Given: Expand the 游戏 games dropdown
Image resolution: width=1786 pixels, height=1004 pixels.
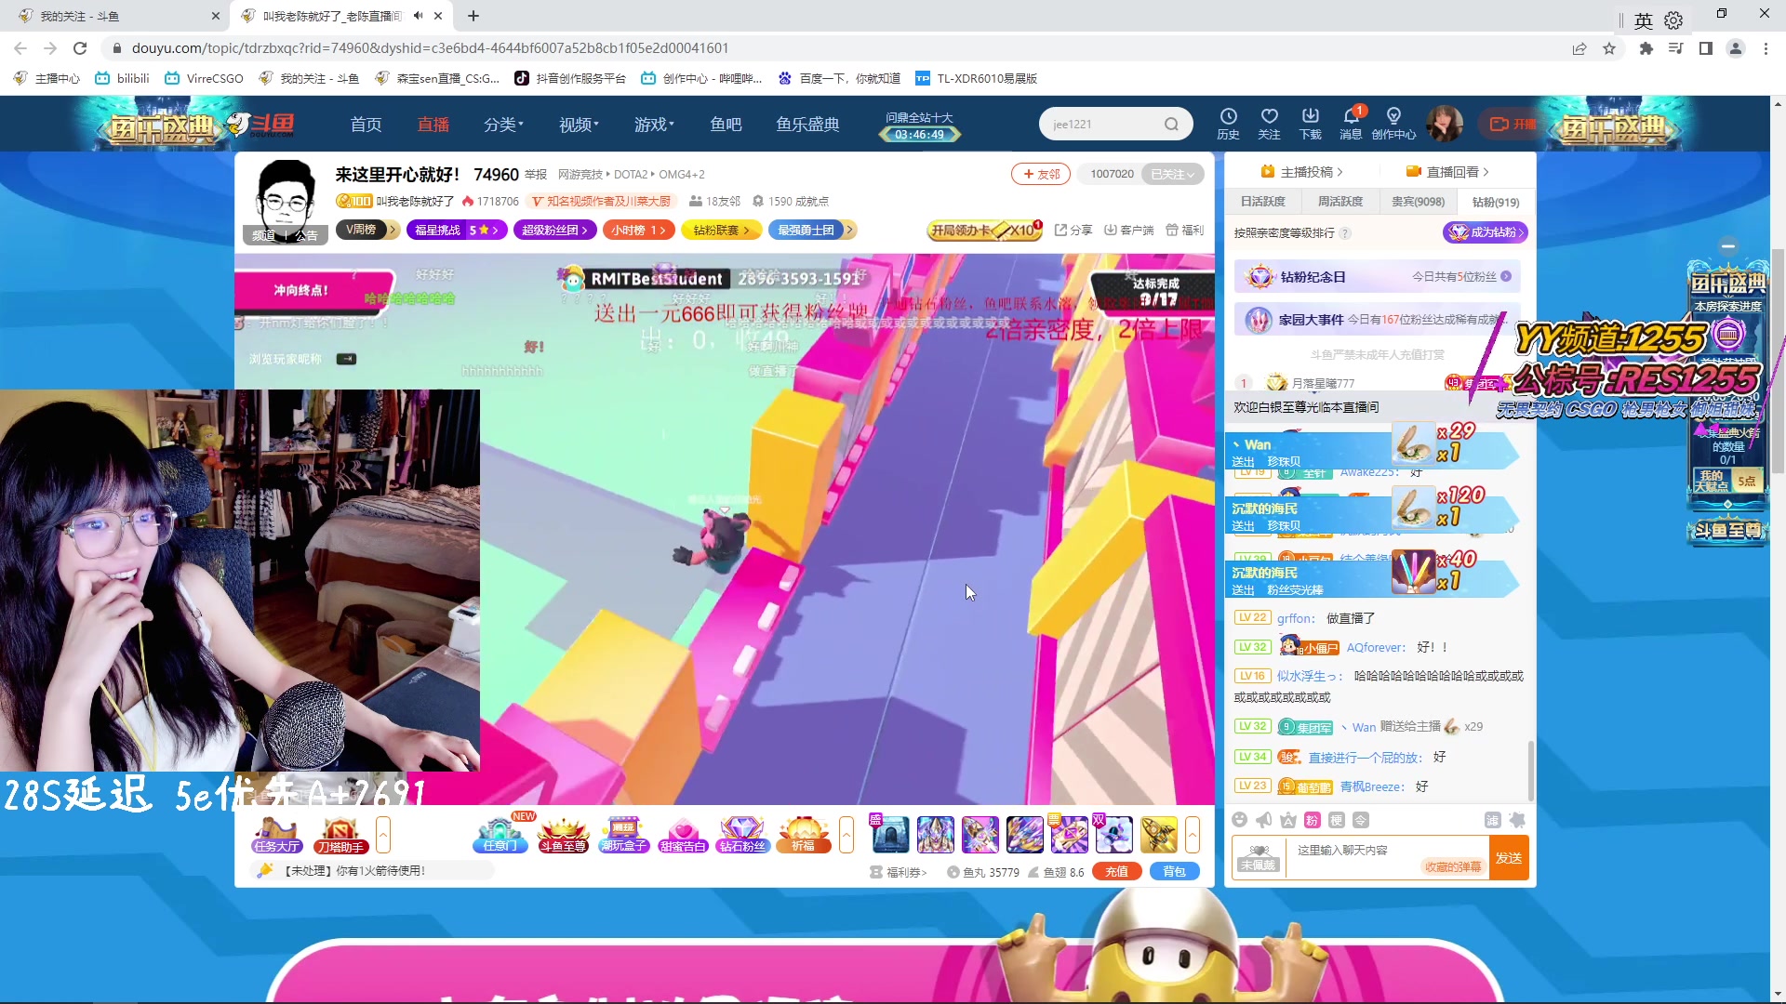Looking at the screenshot, I should (x=654, y=125).
